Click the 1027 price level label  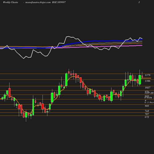(x=148, y=87)
